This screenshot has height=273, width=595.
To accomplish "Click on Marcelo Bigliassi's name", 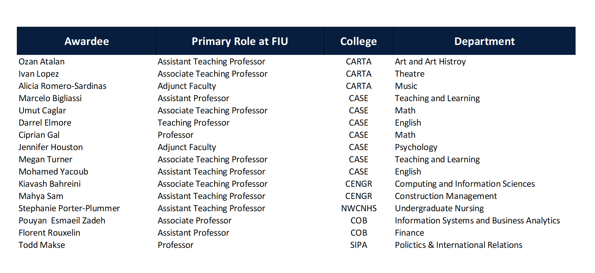I will 50,98.
